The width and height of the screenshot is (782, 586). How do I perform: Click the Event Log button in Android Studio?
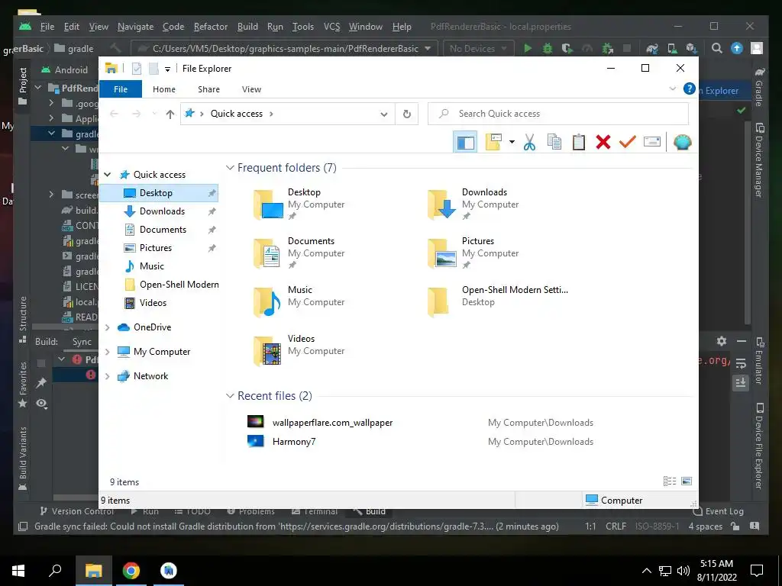pos(718,511)
